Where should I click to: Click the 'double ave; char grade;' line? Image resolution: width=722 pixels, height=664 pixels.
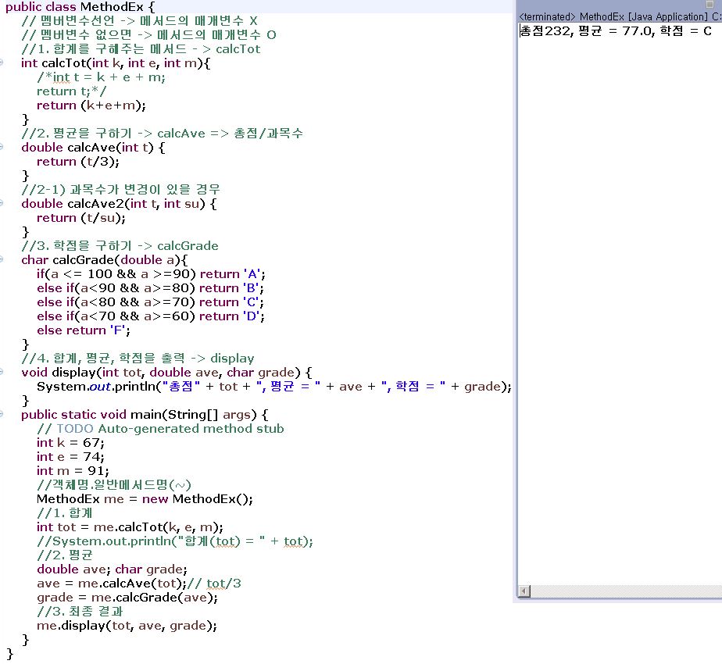[112, 569]
